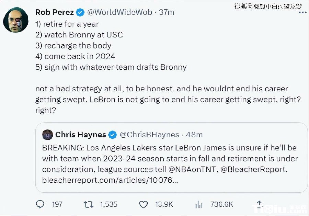Click the Rob Perez display name

click(x=54, y=12)
